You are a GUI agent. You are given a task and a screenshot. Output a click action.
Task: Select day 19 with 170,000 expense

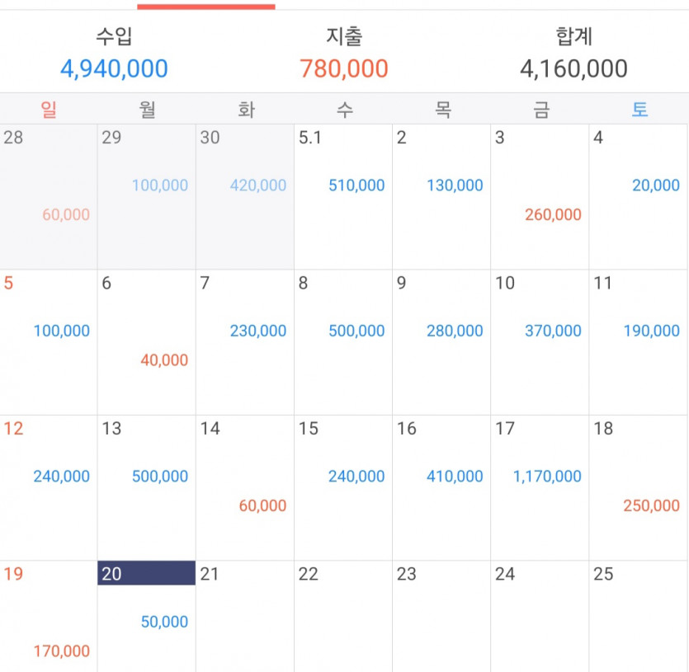pos(49,616)
